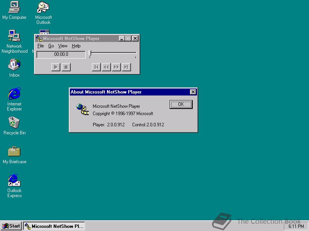Image resolution: width=309 pixels, height=231 pixels.
Task: Click the seek slider thumb in NetShow Player
Action: click(x=90, y=54)
